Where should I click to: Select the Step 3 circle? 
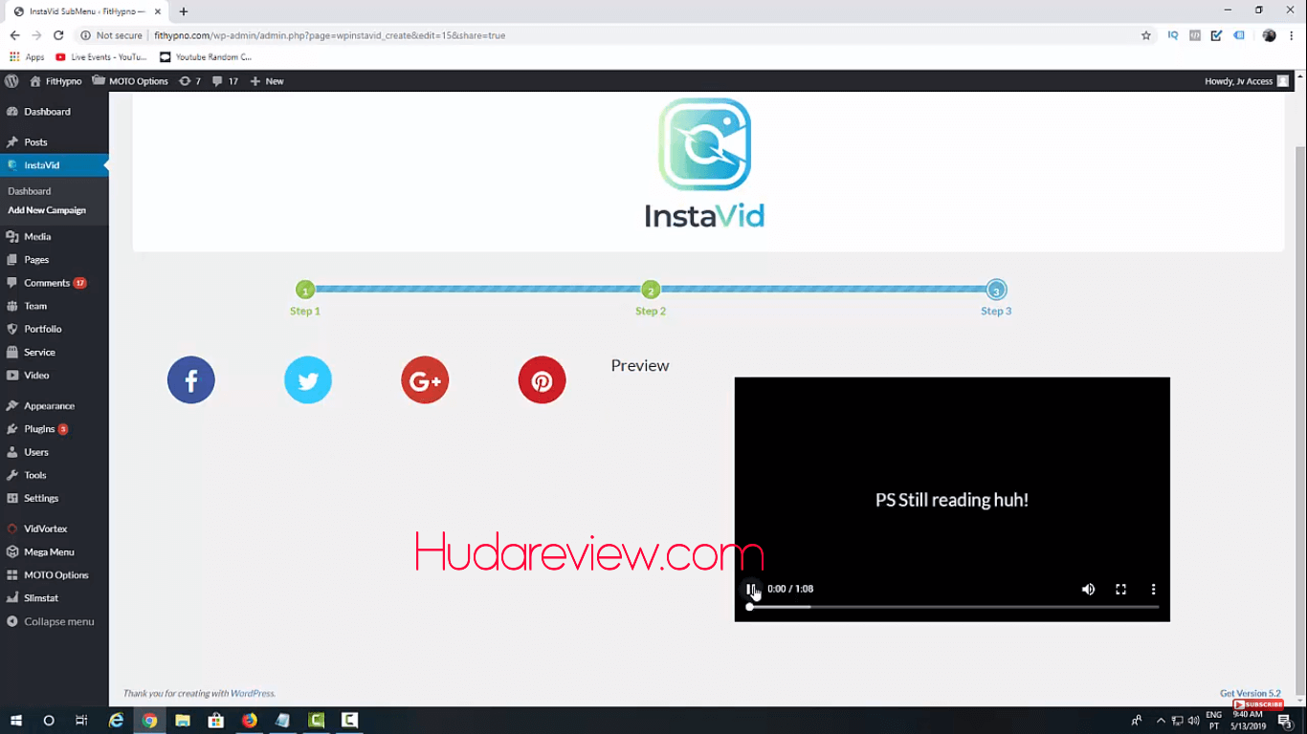tap(996, 291)
